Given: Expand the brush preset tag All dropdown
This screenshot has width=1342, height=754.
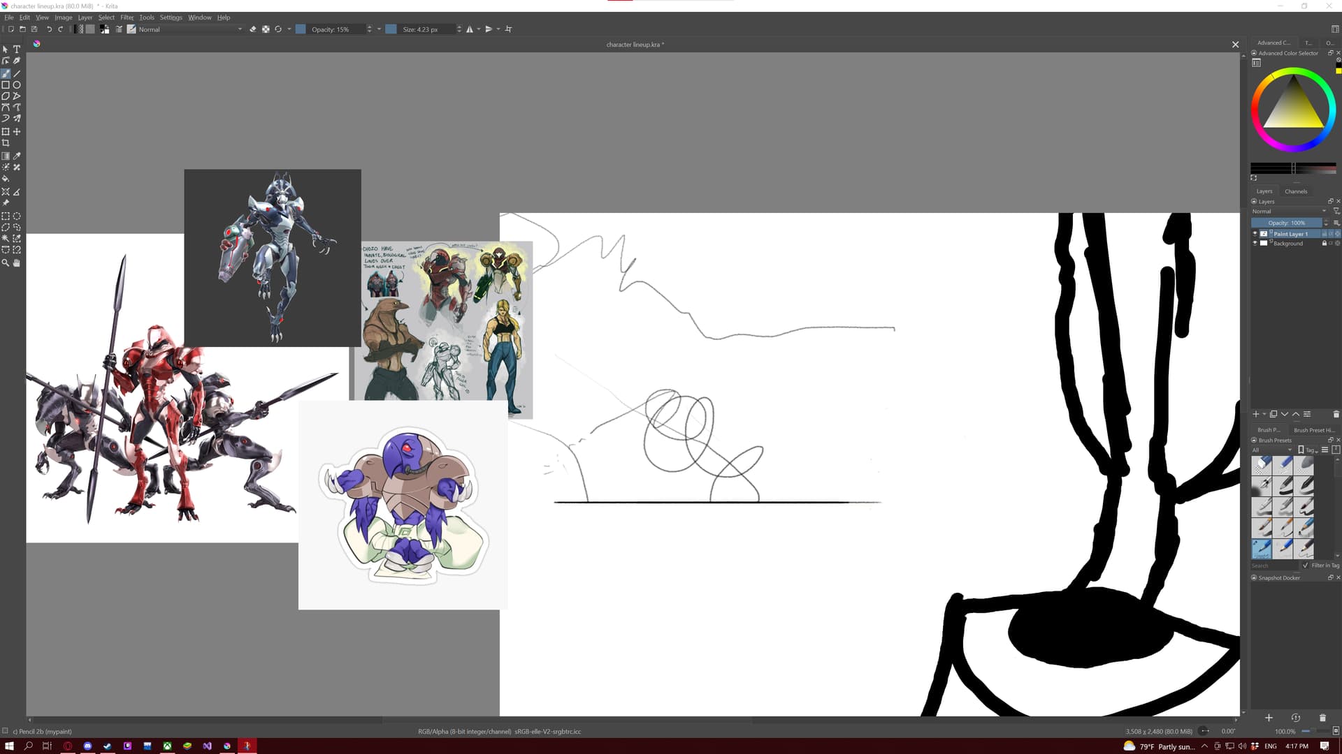Looking at the screenshot, I should [1271, 450].
